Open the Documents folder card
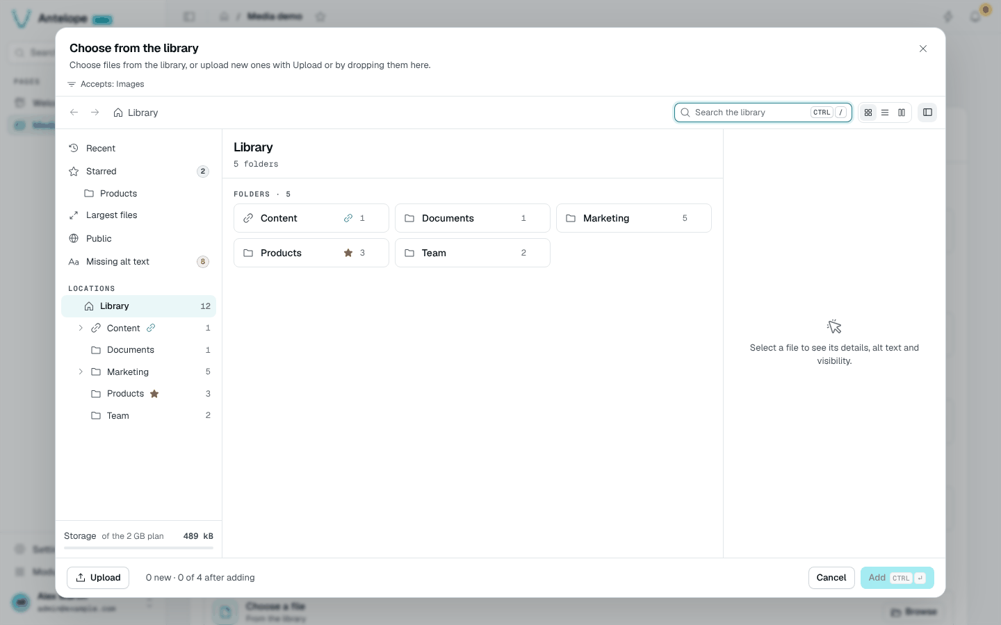This screenshot has width=1001, height=625. [x=473, y=218]
